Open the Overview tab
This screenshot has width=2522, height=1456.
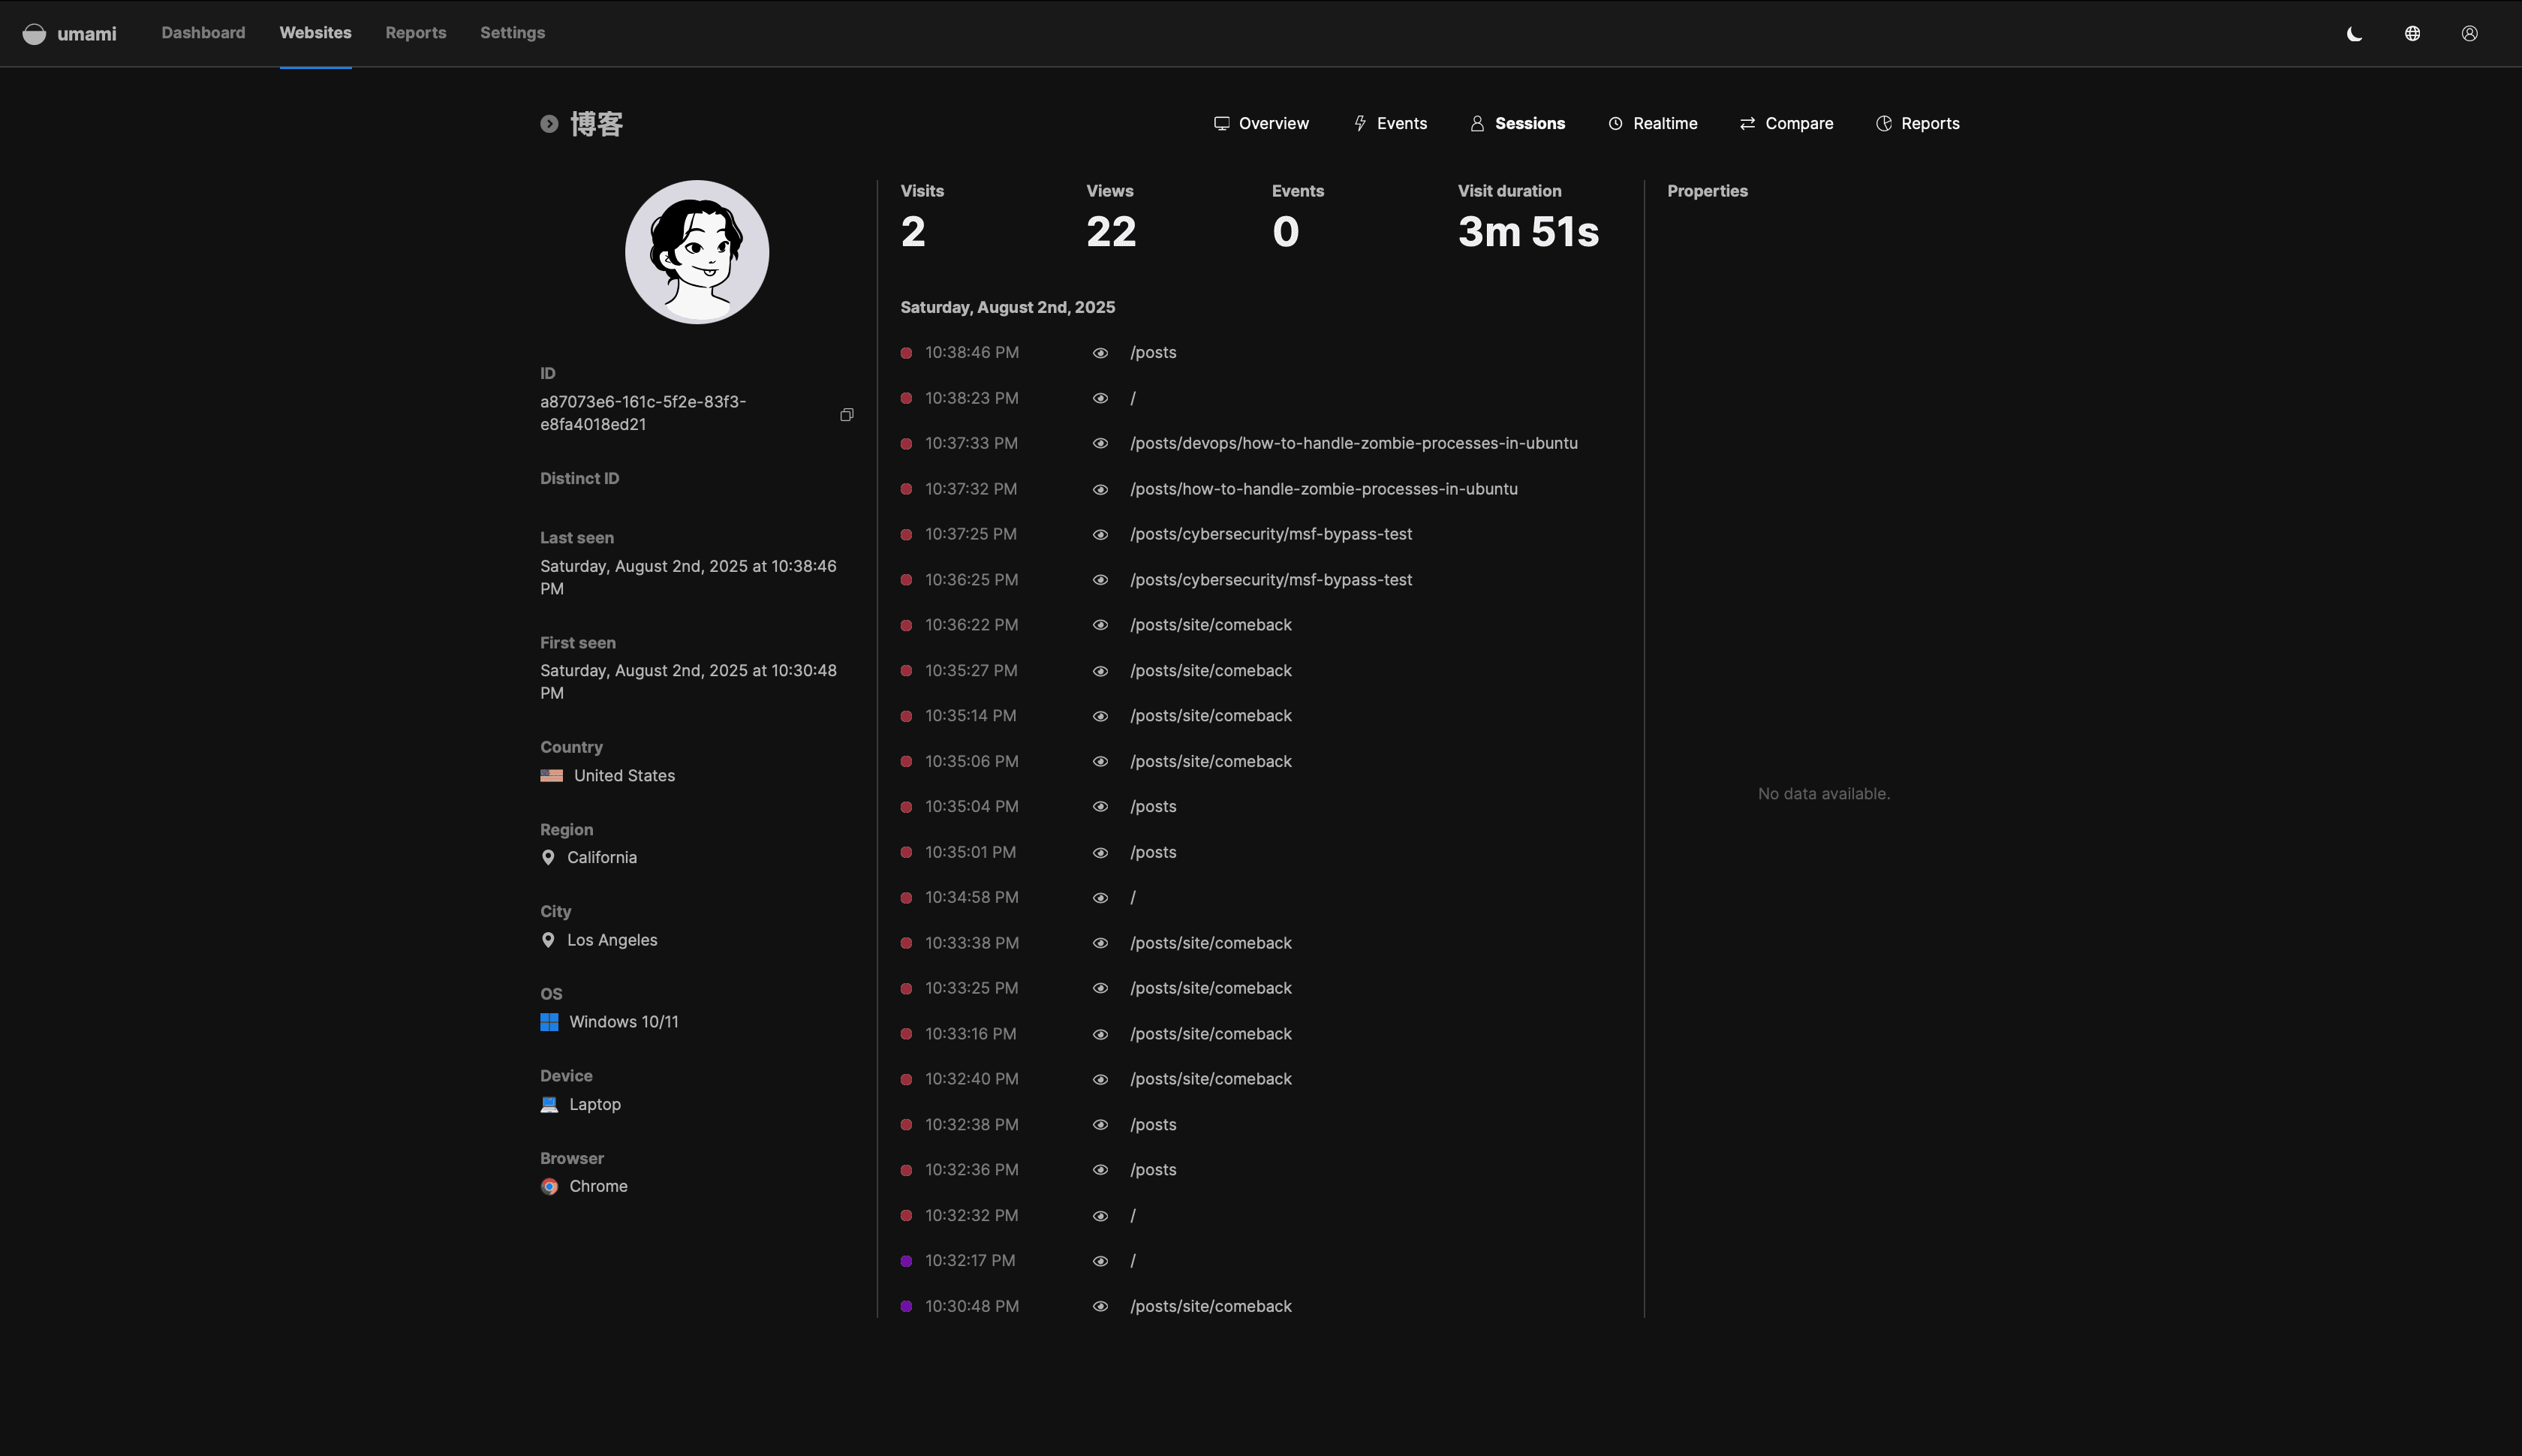1260,124
